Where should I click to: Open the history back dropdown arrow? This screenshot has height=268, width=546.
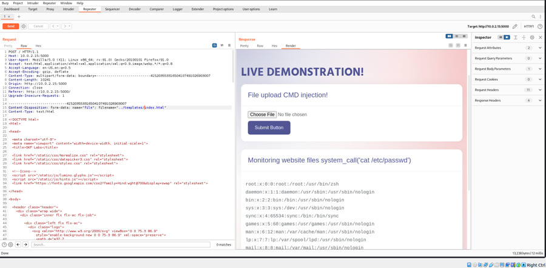(58, 26)
